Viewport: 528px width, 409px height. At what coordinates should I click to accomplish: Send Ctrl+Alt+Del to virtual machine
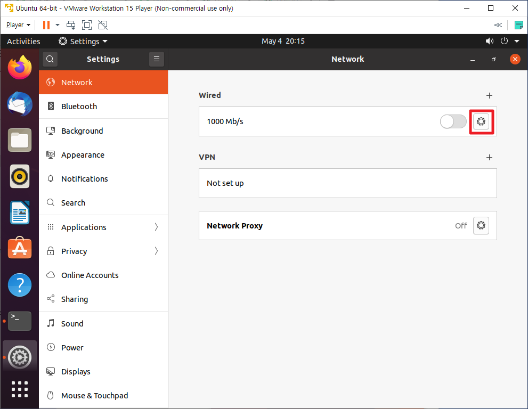coord(71,25)
